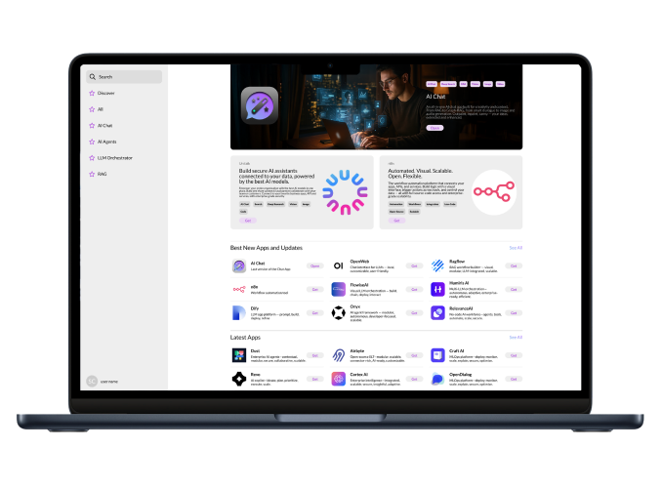
Task: Click the Craft AI purple square icon
Action: (x=437, y=355)
